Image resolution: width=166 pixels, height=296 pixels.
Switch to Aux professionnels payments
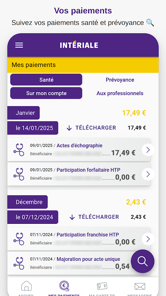tap(120, 93)
